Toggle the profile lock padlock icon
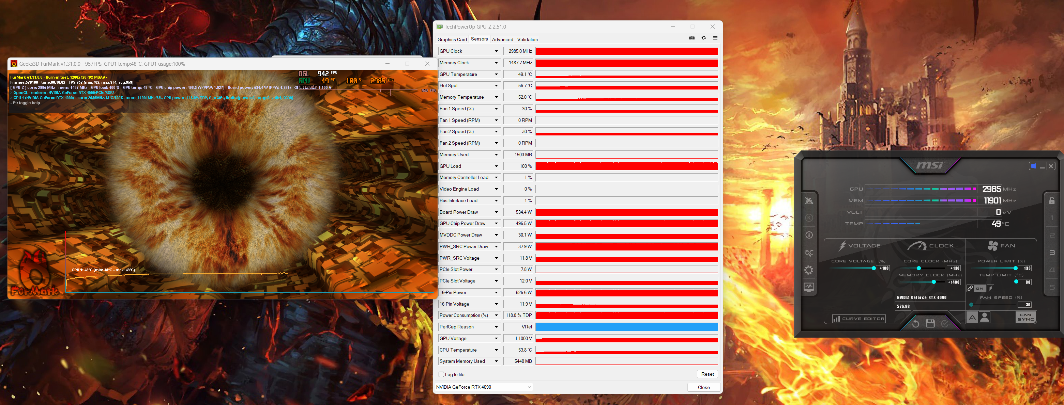Image resolution: width=1064 pixels, height=405 pixels. coord(1052,201)
